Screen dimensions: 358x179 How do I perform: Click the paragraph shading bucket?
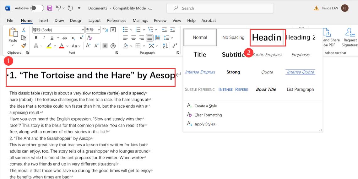(x=126, y=46)
